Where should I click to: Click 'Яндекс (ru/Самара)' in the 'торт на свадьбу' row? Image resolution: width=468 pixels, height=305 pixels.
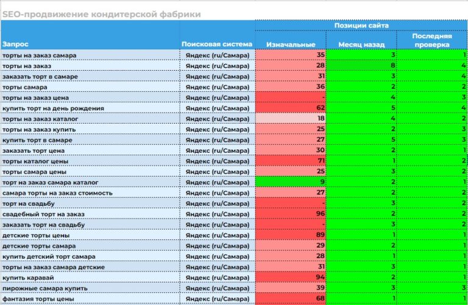click(x=218, y=203)
